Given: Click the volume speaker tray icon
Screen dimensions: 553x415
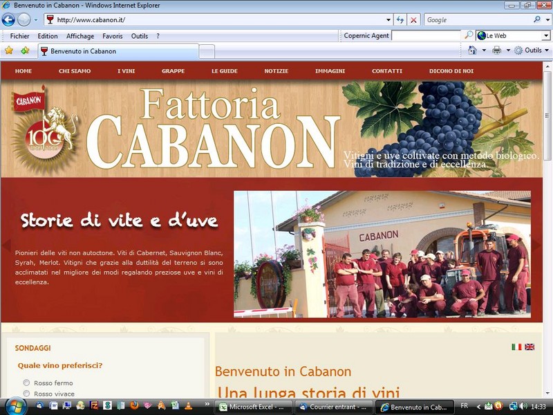Looking at the screenshot, I should 523,407.
